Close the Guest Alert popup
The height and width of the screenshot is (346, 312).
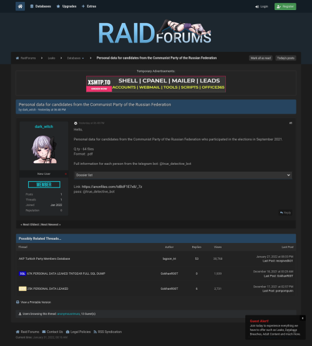[303, 318]
